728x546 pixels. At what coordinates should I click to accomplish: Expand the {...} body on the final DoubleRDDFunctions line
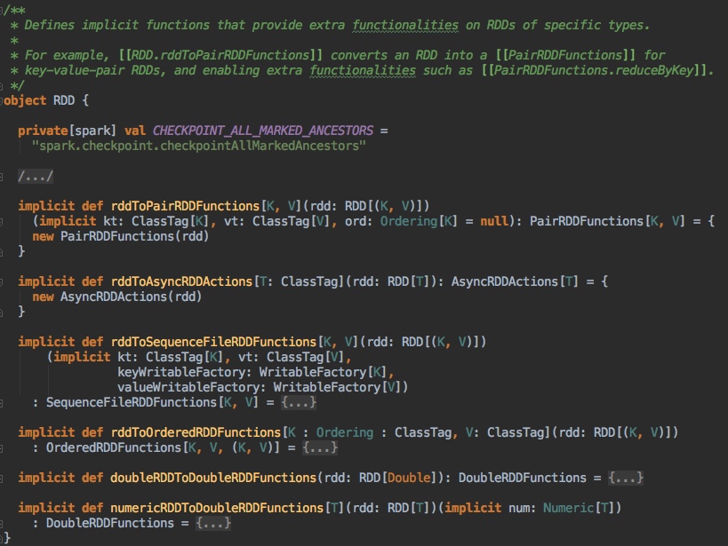click(x=213, y=523)
